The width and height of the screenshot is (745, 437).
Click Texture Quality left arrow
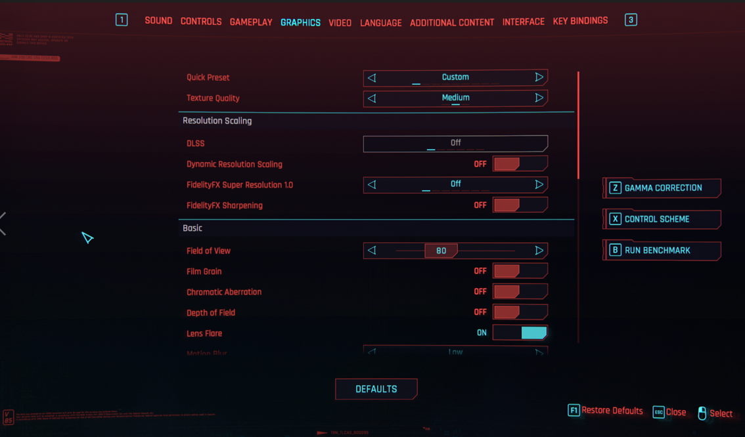tap(372, 98)
